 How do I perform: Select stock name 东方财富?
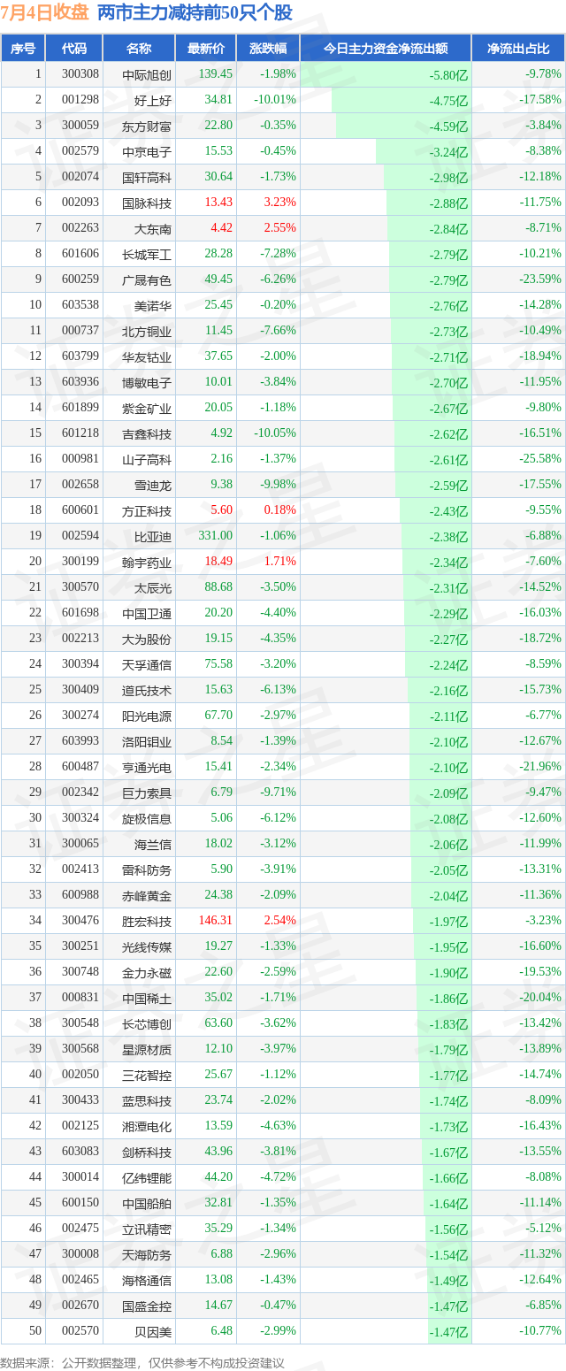[147, 126]
